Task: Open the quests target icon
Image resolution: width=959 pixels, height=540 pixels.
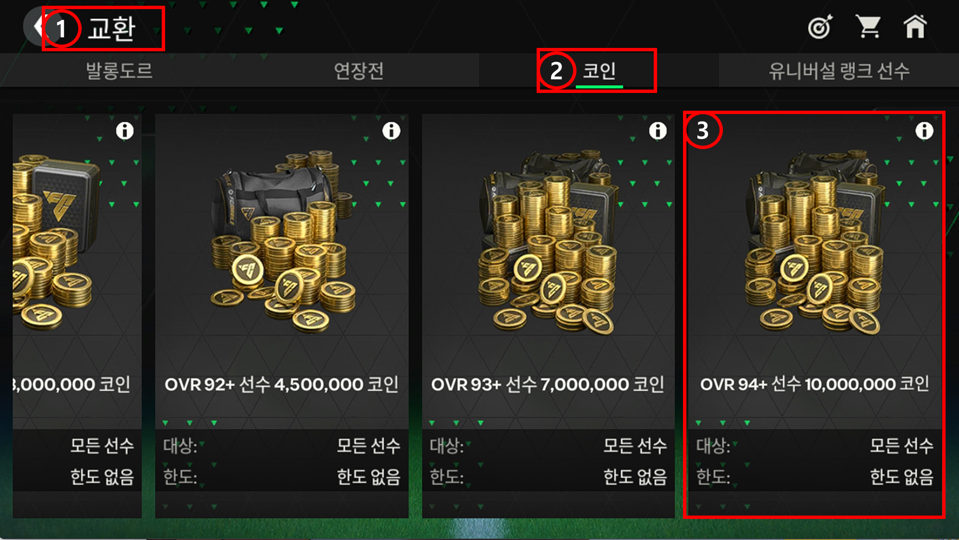Action: [820, 26]
